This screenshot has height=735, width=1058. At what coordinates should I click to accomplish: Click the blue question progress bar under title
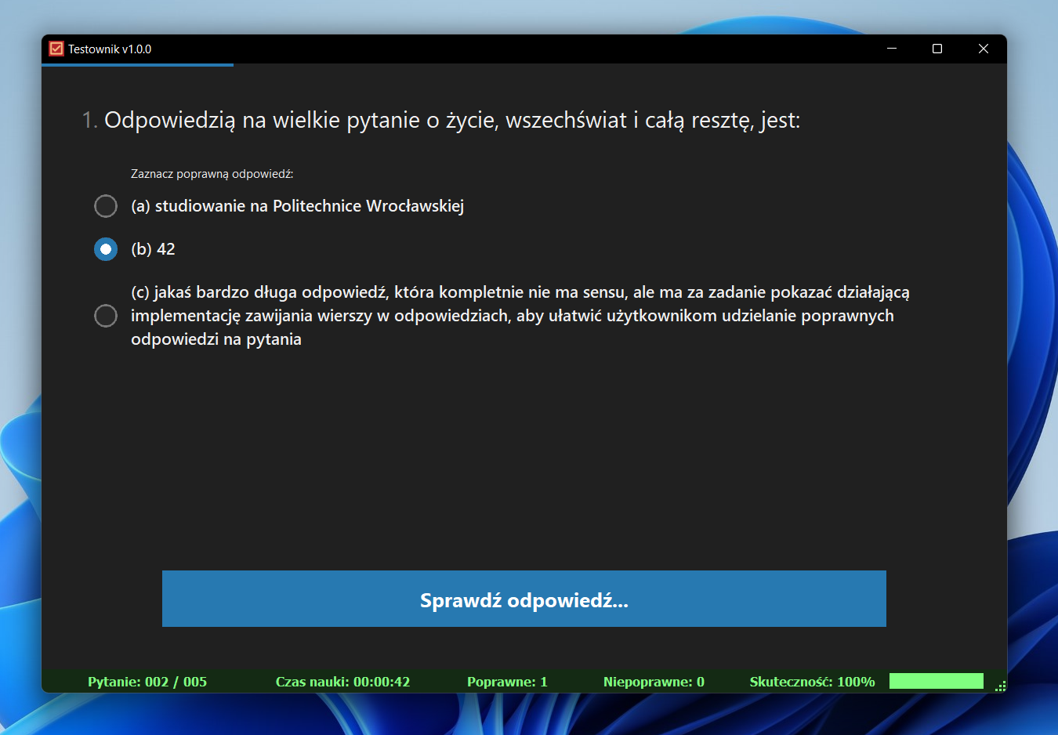coord(137,65)
